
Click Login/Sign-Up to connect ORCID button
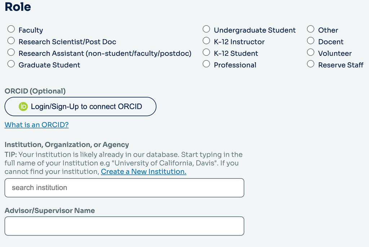pos(80,107)
